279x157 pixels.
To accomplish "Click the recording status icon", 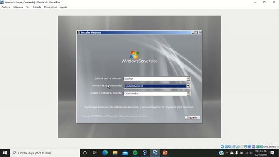I will coord(250,147).
